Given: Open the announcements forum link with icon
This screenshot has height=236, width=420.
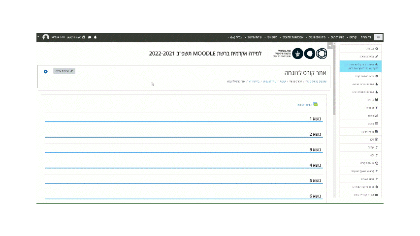Looking at the screenshot, I should click(x=307, y=104).
